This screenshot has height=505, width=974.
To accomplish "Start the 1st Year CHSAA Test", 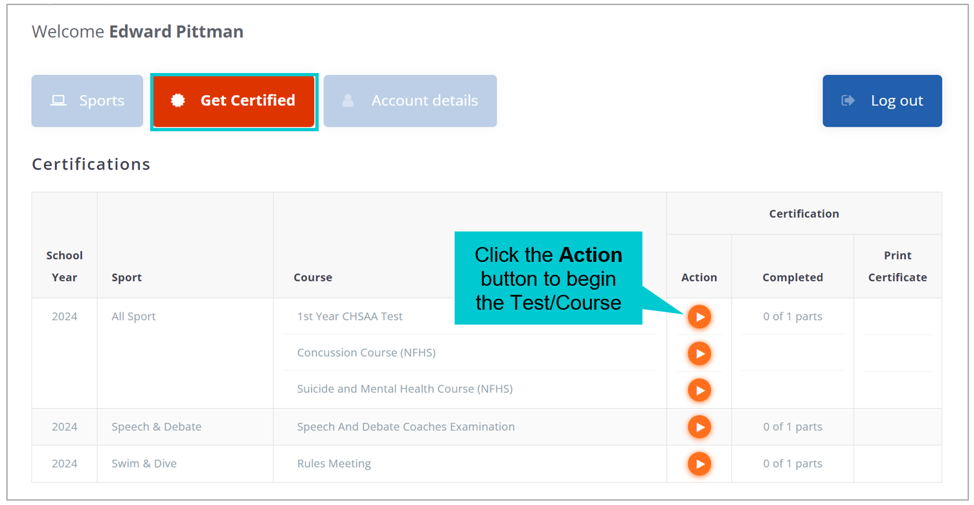I will pyautogui.click(x=699, y=317).
